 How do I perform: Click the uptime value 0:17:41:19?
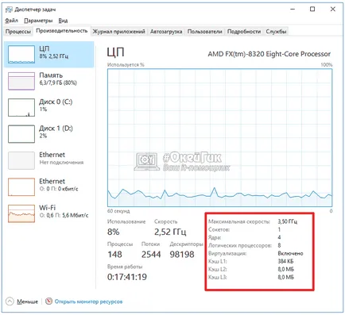(127, 277)
